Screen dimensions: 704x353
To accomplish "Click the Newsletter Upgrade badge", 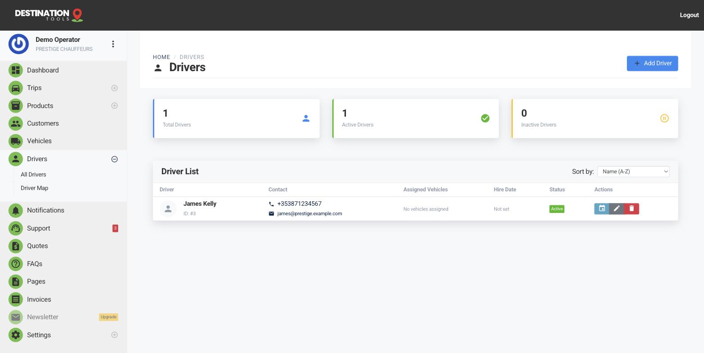I will point(108,317).
